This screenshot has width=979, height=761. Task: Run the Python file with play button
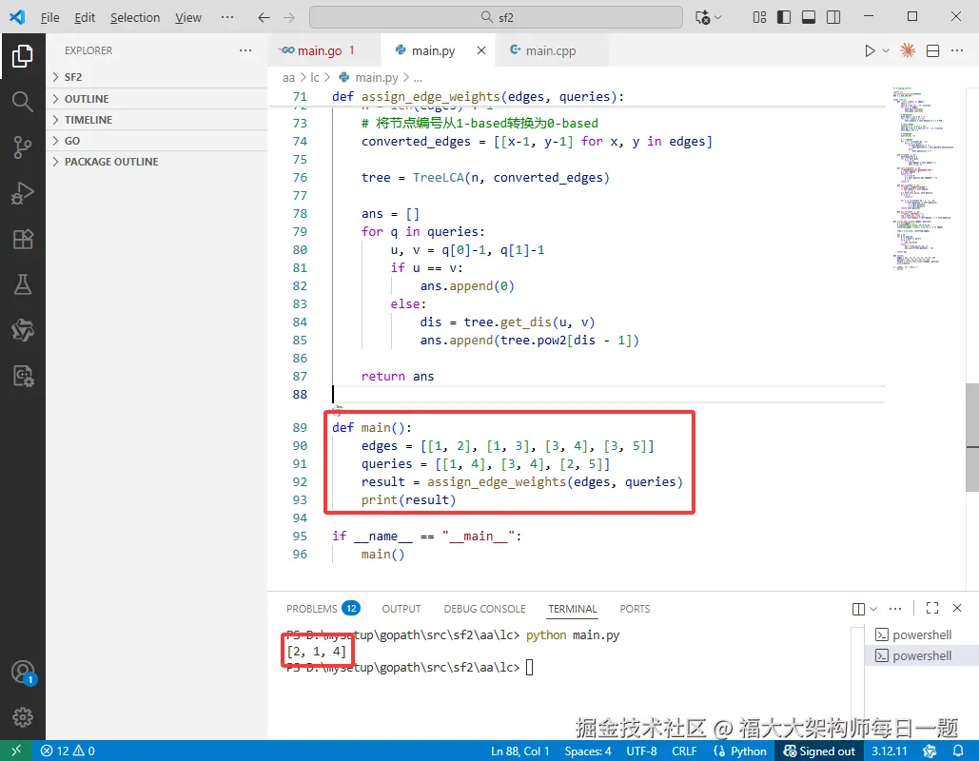click(x=870, y=51)
